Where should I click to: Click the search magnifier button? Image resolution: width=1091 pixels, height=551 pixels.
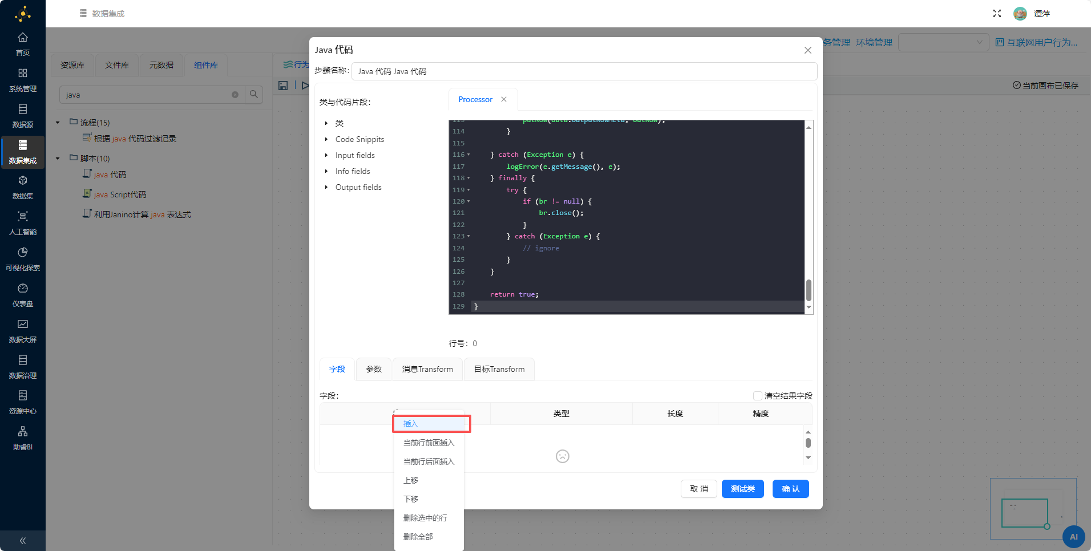(254, 95)
